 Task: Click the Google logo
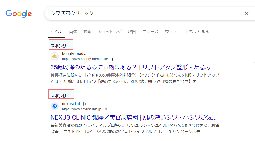click(19, 14)
